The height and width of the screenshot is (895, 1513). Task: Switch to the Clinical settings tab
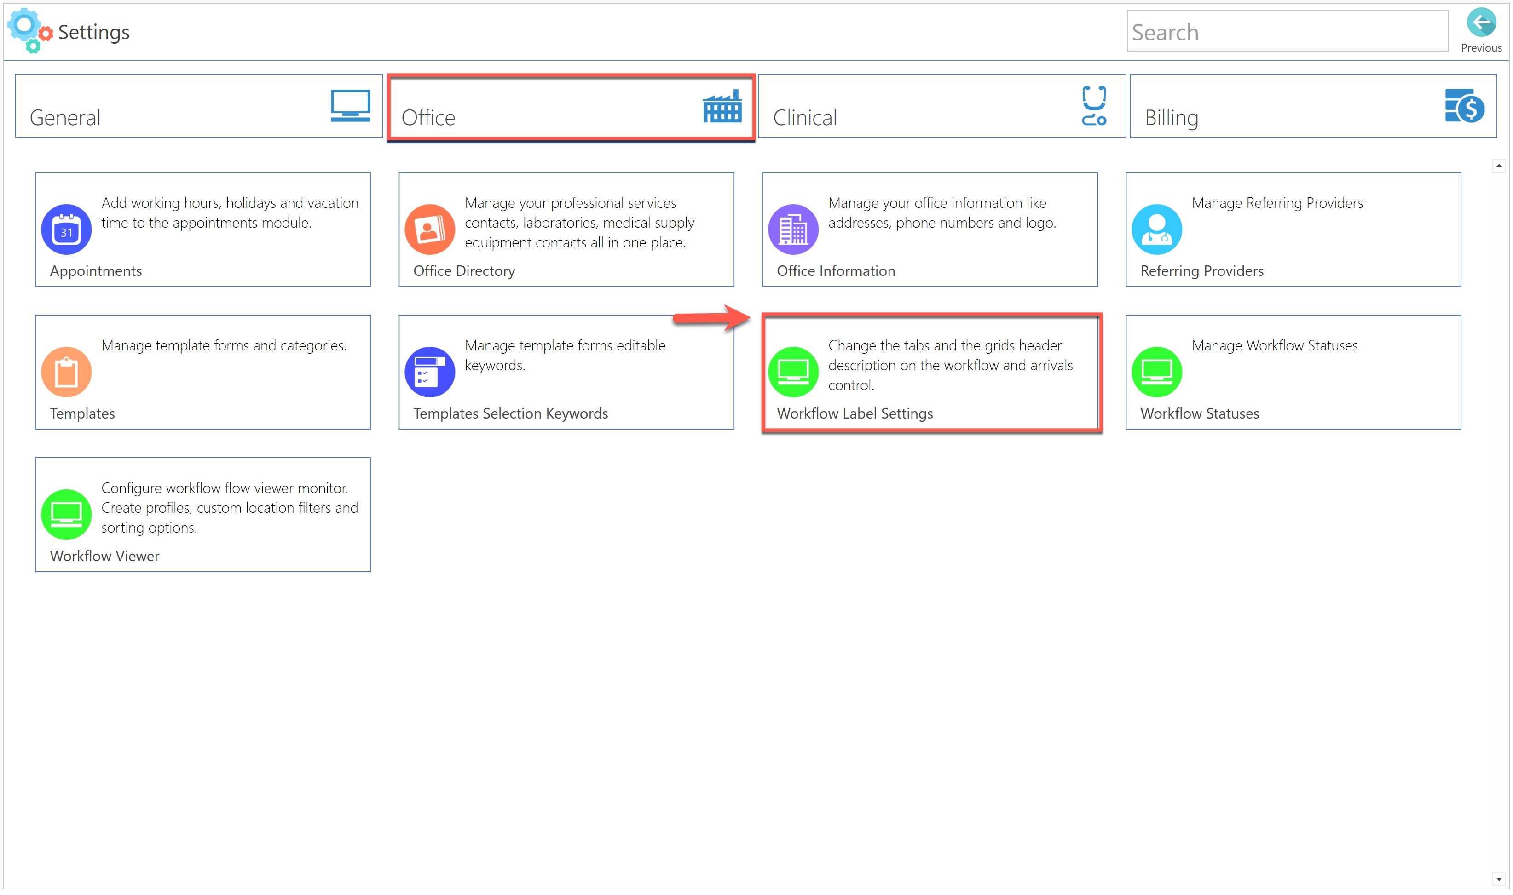tap(941, 106)
